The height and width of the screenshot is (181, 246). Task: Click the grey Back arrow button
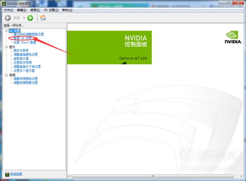8,18
